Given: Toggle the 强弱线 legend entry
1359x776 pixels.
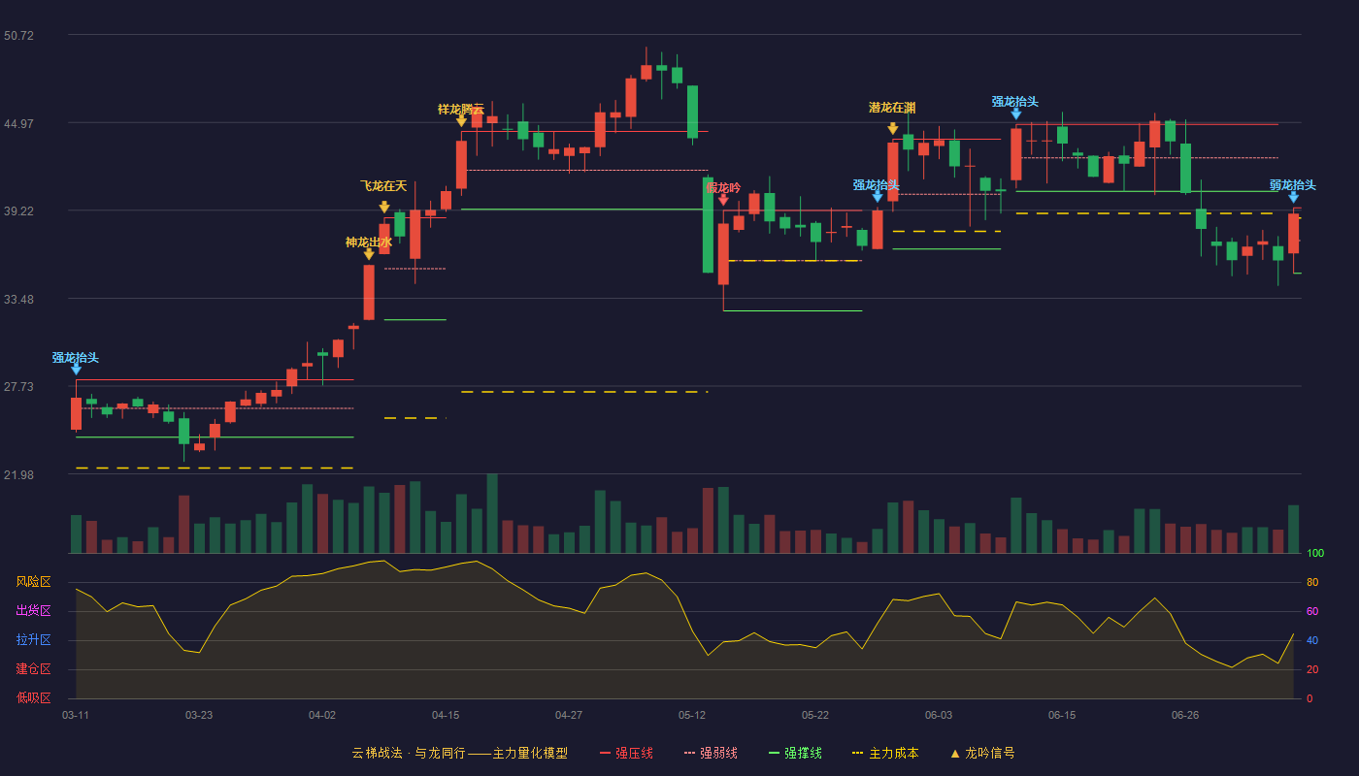Looking at the screenshot, I should [711, 753].
